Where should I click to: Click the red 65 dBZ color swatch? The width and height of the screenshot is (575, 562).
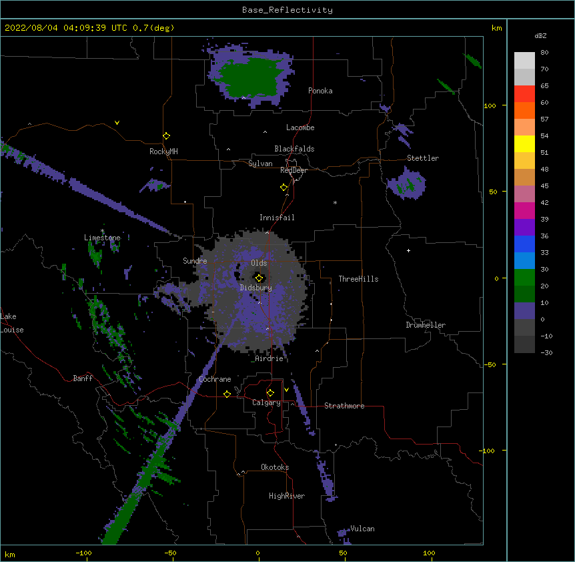pos(524,93)
